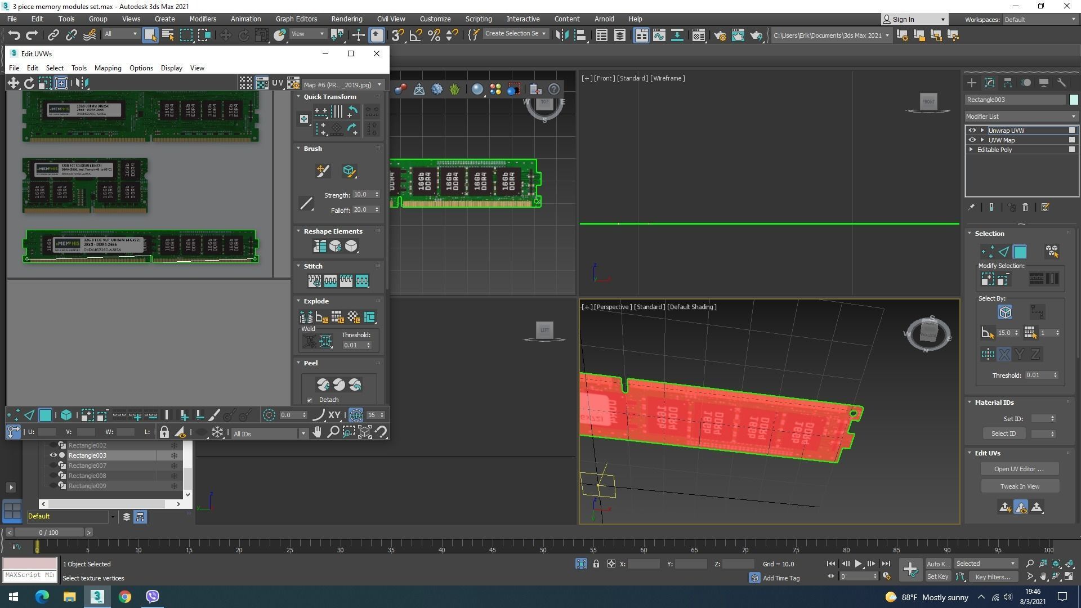Open Map #6 texture dropdown in Edit UVWs
The width and height of the screenshot is (1081, 608).
[342, 84]
